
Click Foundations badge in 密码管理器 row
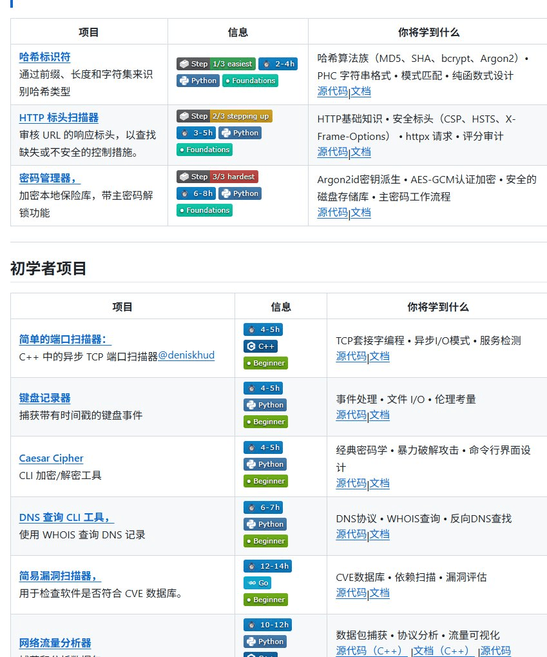(x=204, y=210)
